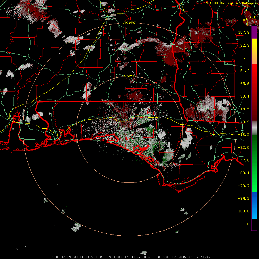Image resolution: width=259 pixels, height=259 pixels.
Task: Select the -47.6 velocity legend value
Action: 244,160
